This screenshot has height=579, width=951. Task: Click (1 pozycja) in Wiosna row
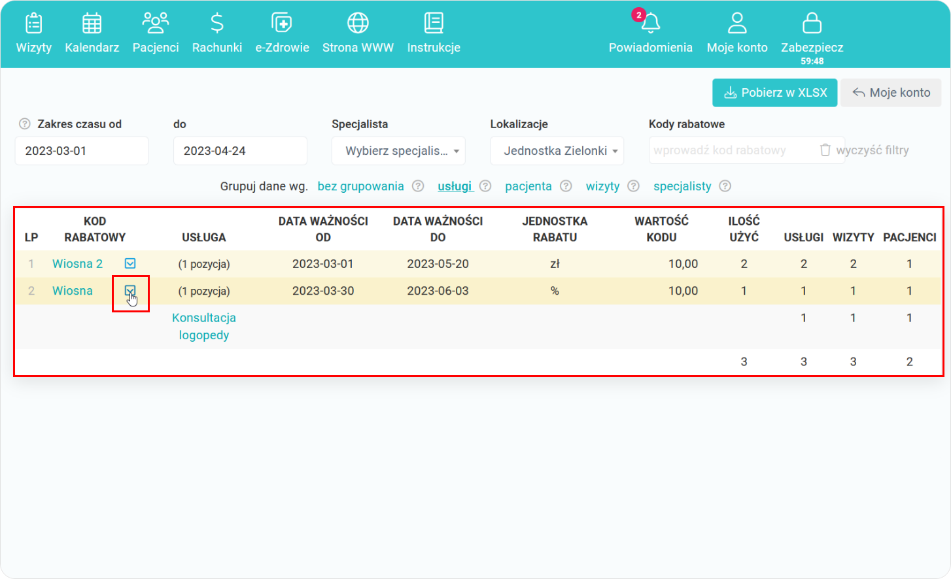click(204, 291)
